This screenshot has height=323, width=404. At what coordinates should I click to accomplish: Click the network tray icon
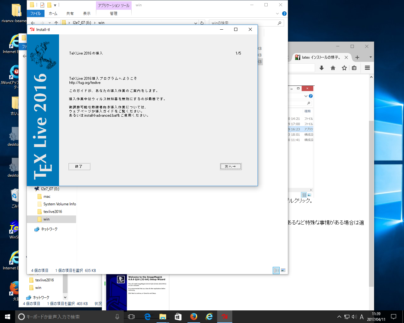coord(347,317)
